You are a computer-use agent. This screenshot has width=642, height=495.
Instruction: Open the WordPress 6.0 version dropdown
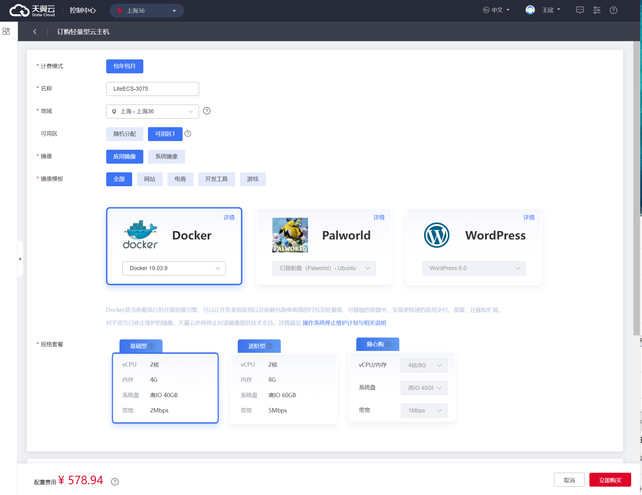coord(474,268)
